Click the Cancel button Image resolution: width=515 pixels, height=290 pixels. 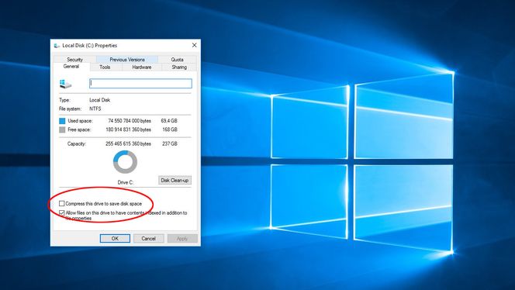coord(148,239)
